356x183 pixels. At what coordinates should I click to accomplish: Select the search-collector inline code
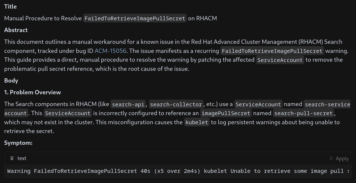coord(176,104)
